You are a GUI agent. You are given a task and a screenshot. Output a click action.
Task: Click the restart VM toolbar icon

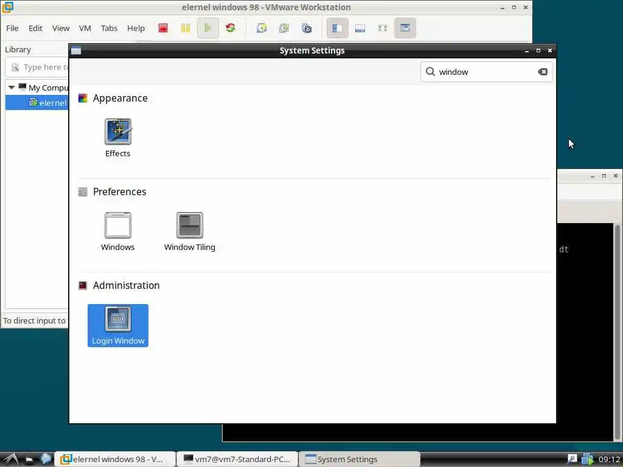(x=231, y=28)
